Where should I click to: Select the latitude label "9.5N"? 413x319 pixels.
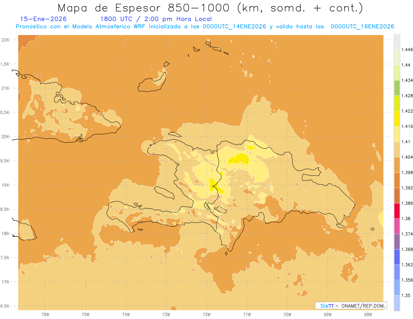pos(4,161)
